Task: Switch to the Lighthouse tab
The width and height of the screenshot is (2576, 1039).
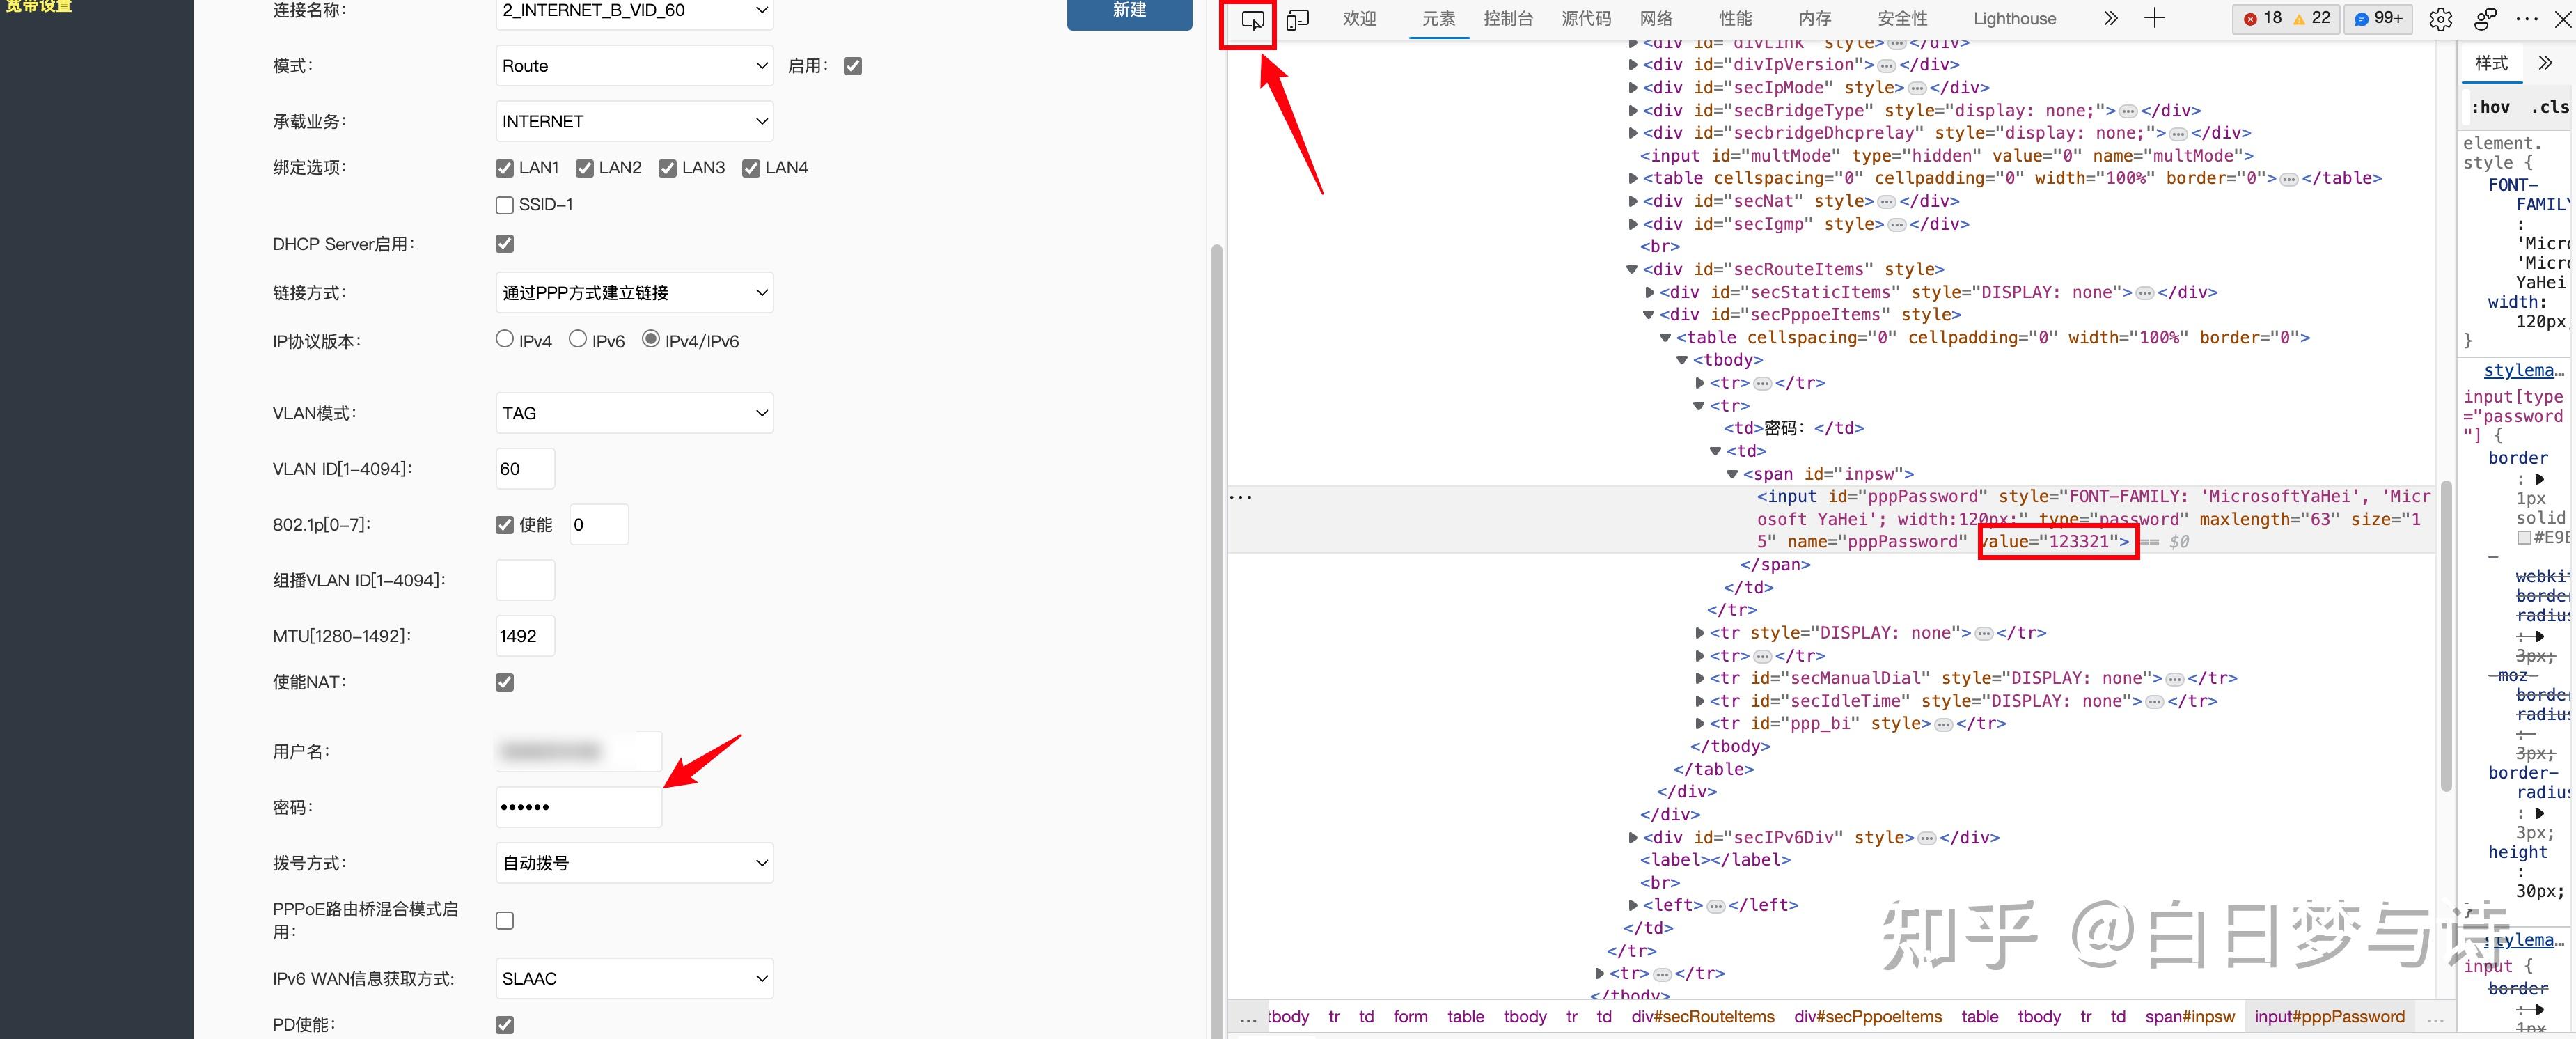Action: click(x=2014, y=19)
